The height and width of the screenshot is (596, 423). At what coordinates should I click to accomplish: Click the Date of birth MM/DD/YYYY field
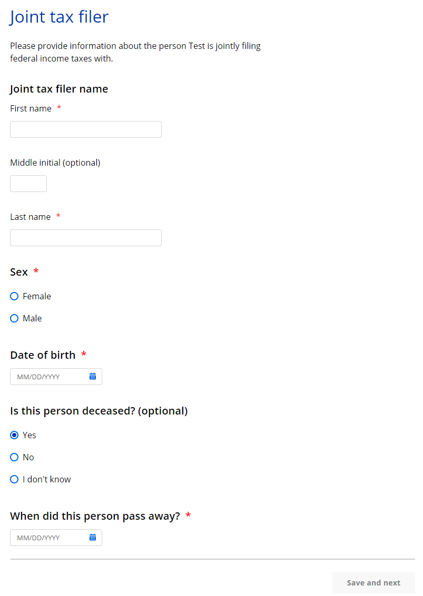48,377
